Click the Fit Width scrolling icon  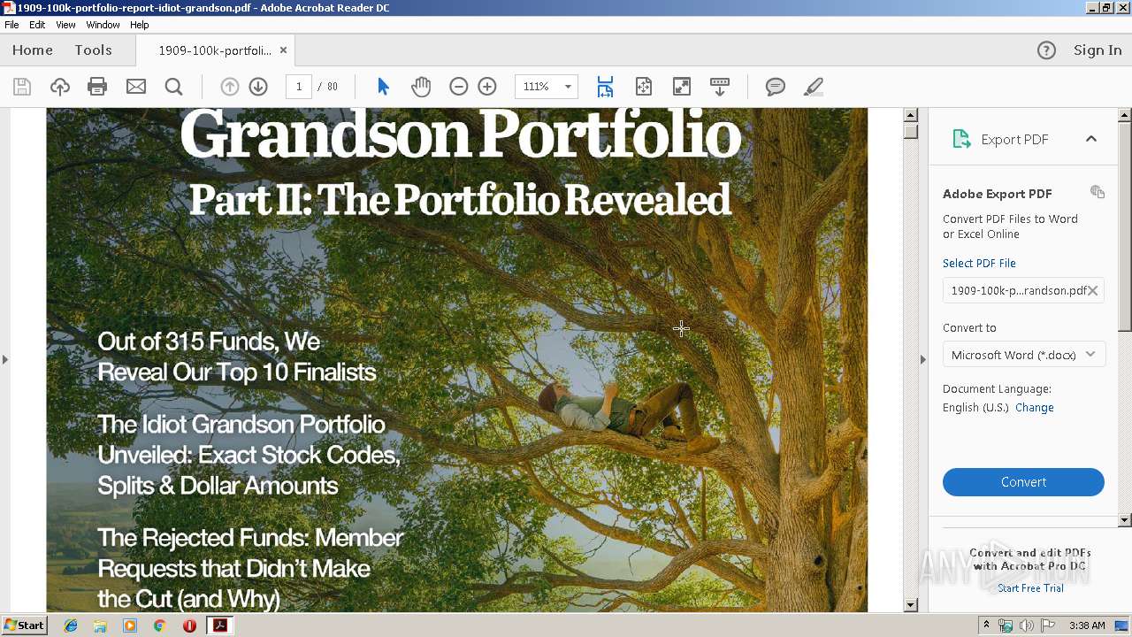[605, 87]
